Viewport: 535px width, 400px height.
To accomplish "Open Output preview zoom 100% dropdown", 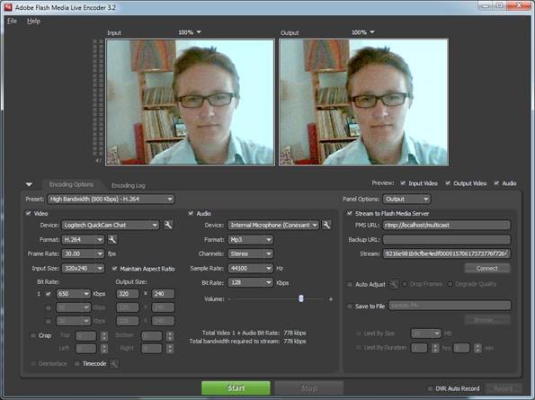I will pyautogui.click(x=363, y=32).
